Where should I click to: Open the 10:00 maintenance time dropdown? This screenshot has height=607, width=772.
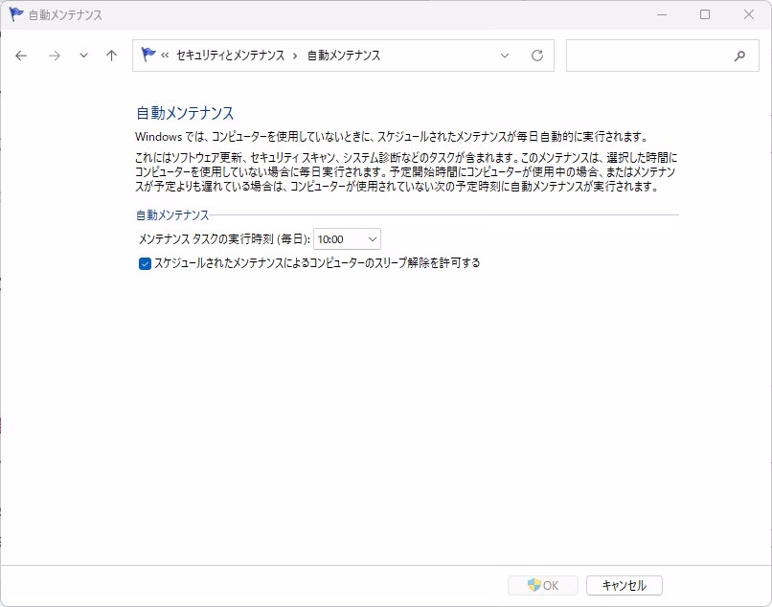click(347, 239)
